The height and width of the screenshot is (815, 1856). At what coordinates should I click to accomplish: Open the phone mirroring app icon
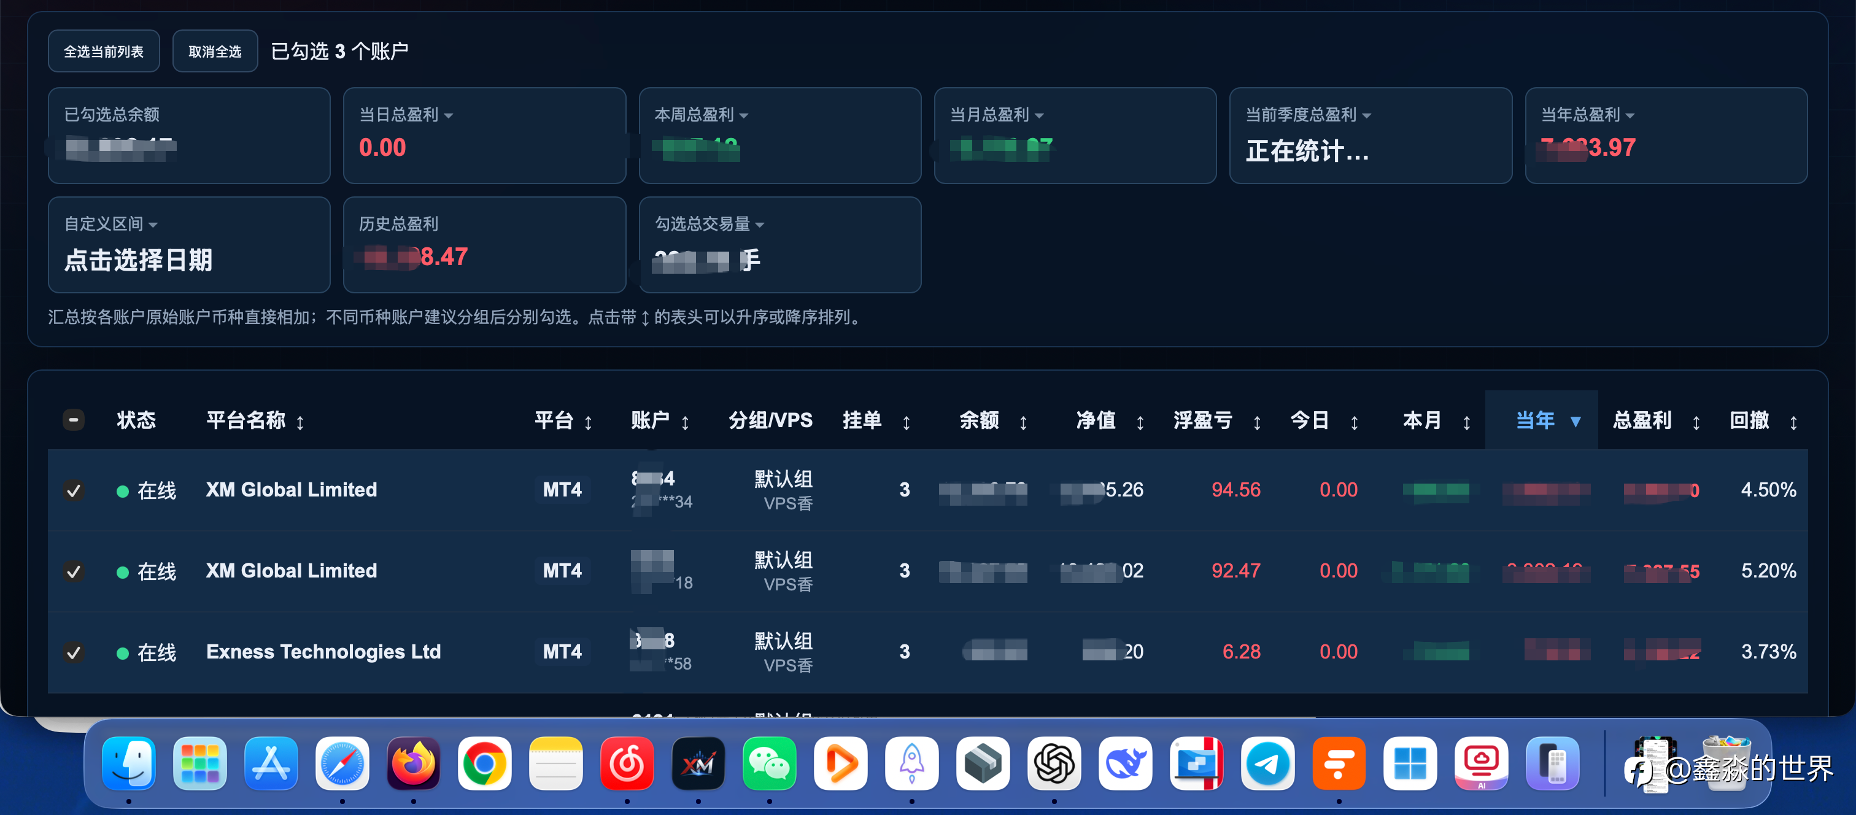pos(1553,763)
